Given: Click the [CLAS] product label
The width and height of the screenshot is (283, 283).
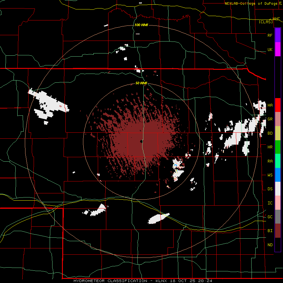Looking at the screenshot, I should pos(266,22).
